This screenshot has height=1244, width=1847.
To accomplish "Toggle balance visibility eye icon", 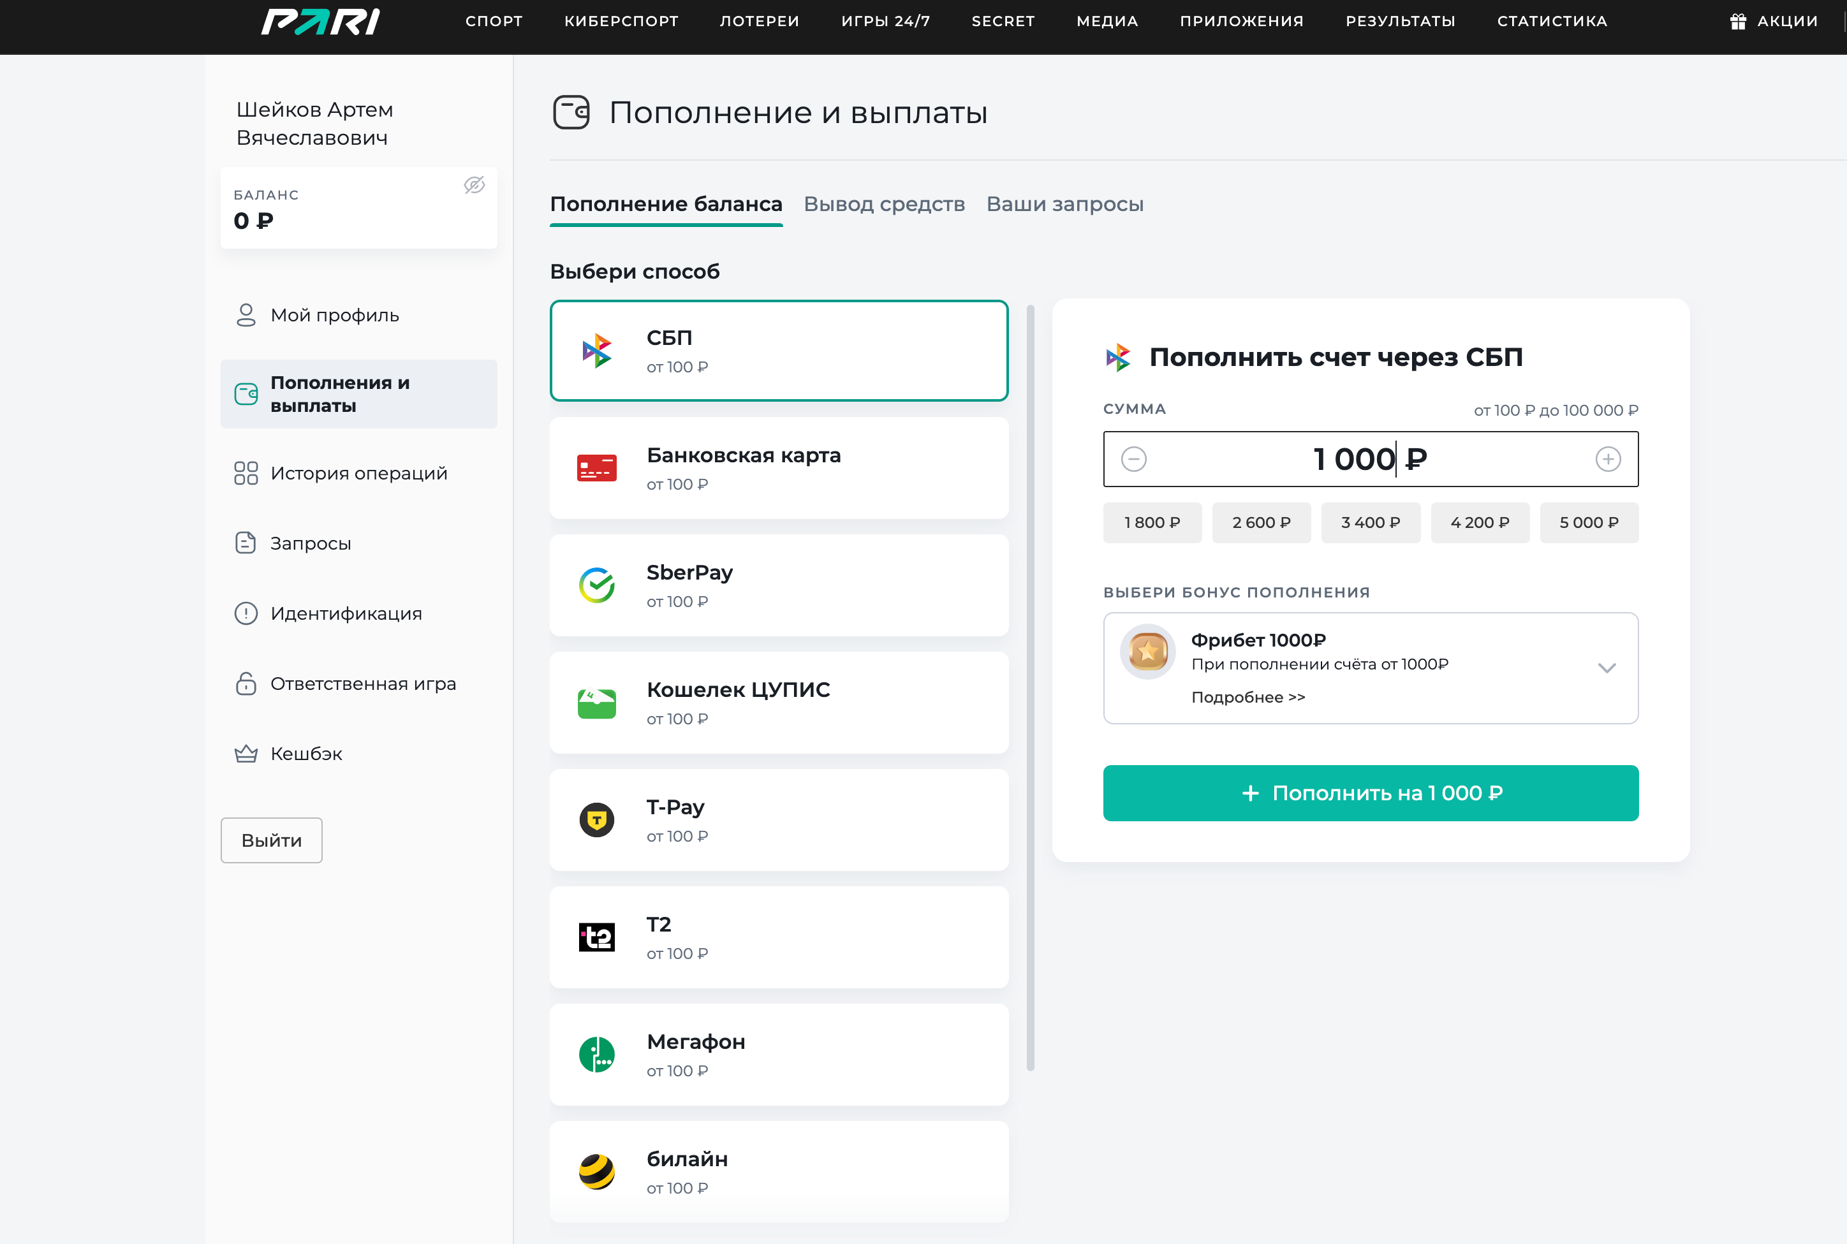I will point(474,185).
